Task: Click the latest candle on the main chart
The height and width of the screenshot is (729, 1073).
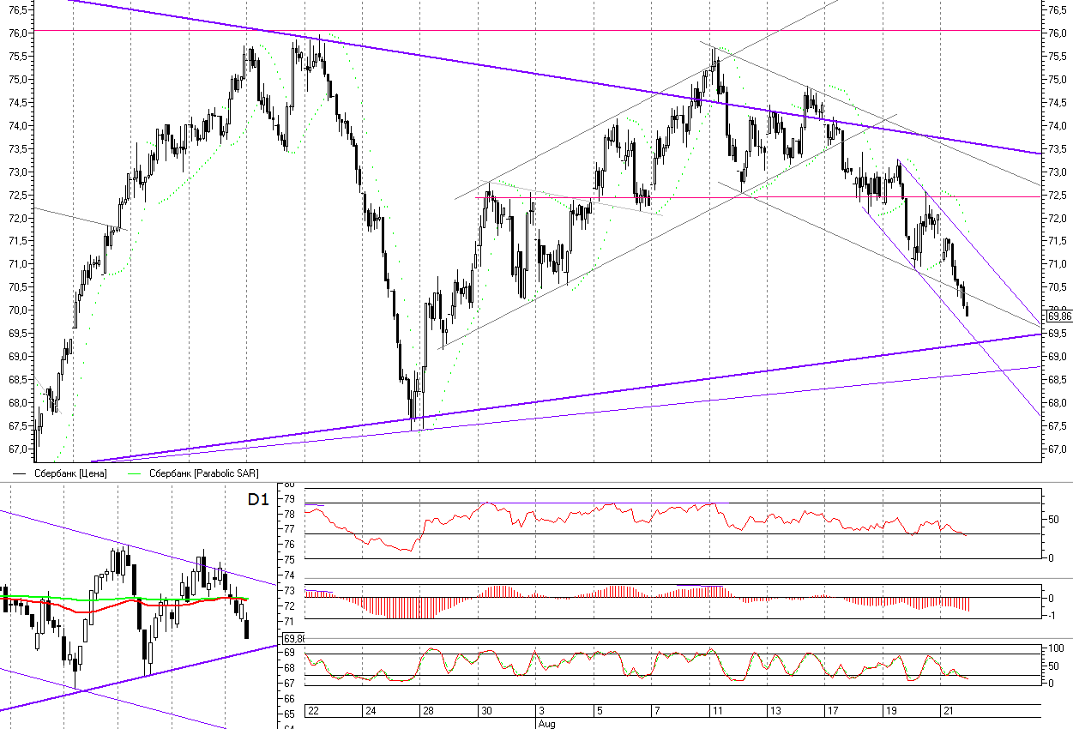Action: pos(968,310)
